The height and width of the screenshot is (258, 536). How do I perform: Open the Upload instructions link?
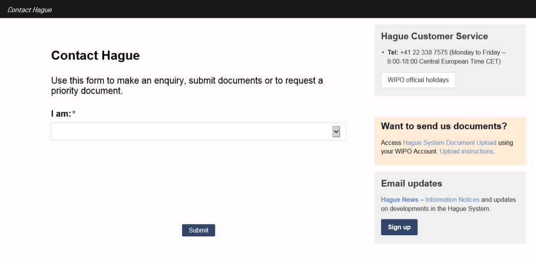tap(466, 151)
